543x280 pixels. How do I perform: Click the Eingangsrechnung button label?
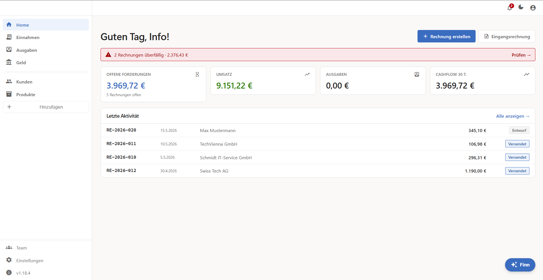coord(510,36)
